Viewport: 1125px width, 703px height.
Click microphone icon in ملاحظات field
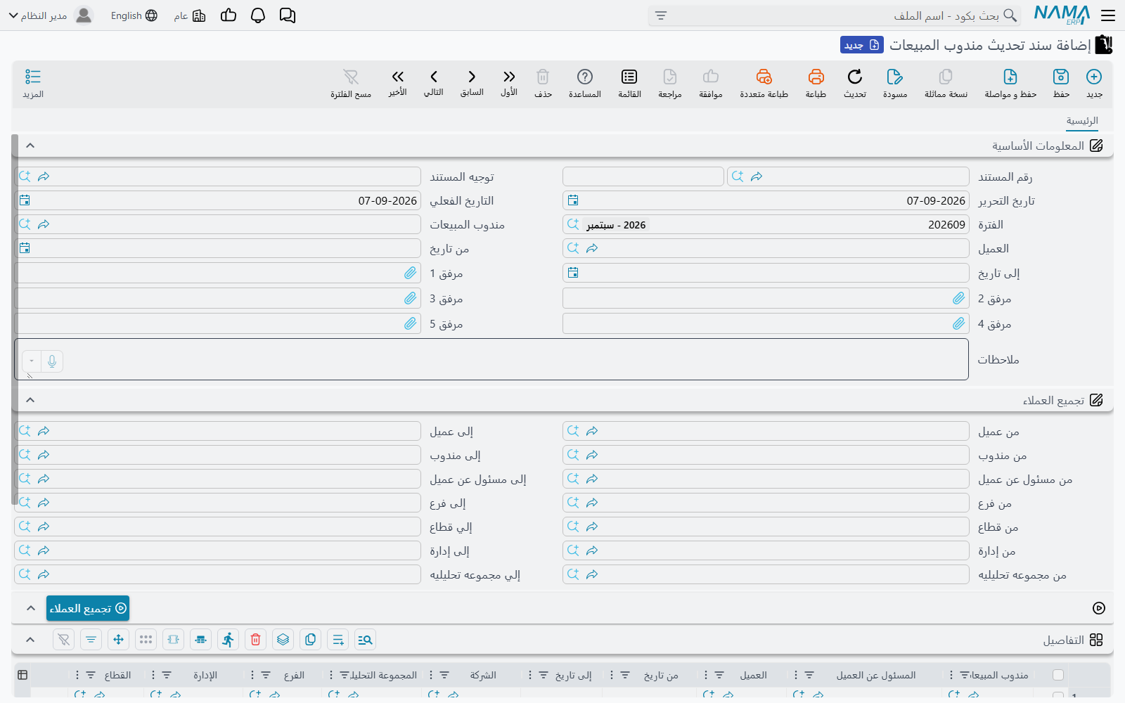coord(52,361)
